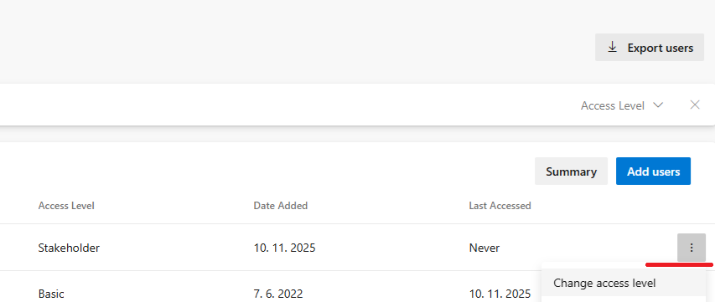The width and height of the screenshot is (715, 302).
Task: Open the Access Level filter dropdown
Action: coord(621,105)
